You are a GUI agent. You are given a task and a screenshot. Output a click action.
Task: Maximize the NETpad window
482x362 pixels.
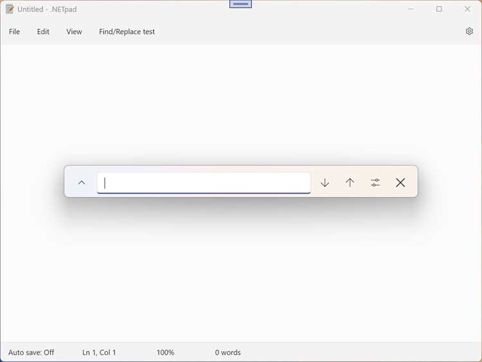(439, 9)
